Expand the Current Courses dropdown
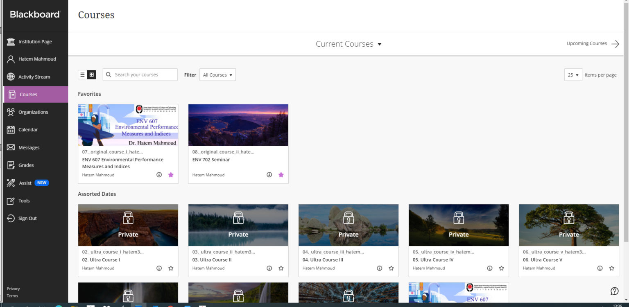The width and height of the screenshot is (629, 307). pos(348,44)
